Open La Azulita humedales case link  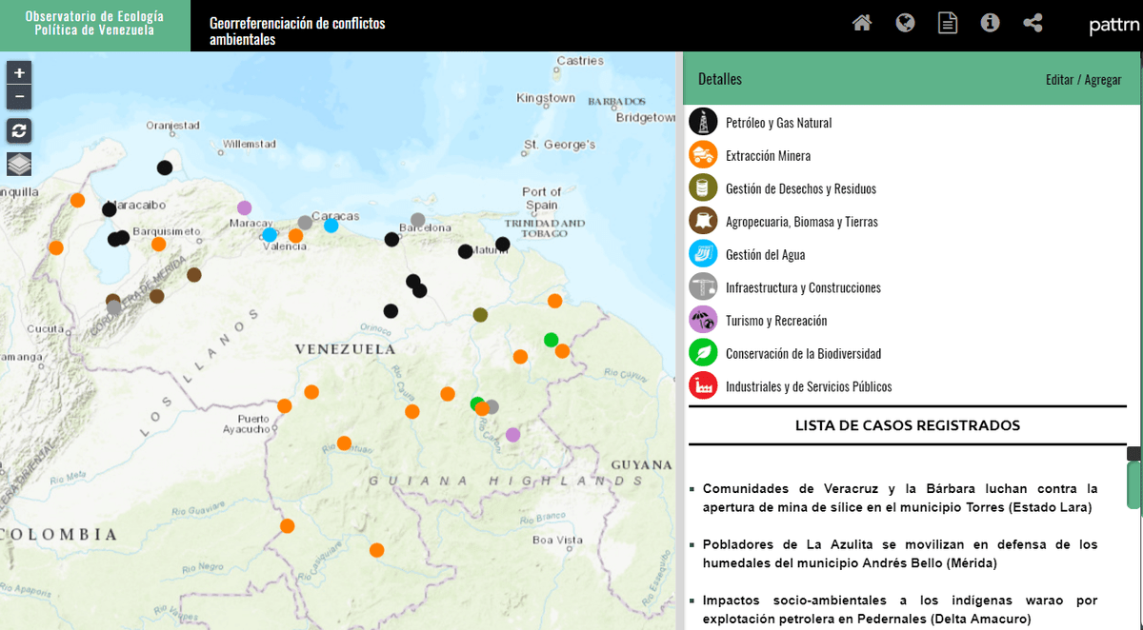(x=899, y=554)
